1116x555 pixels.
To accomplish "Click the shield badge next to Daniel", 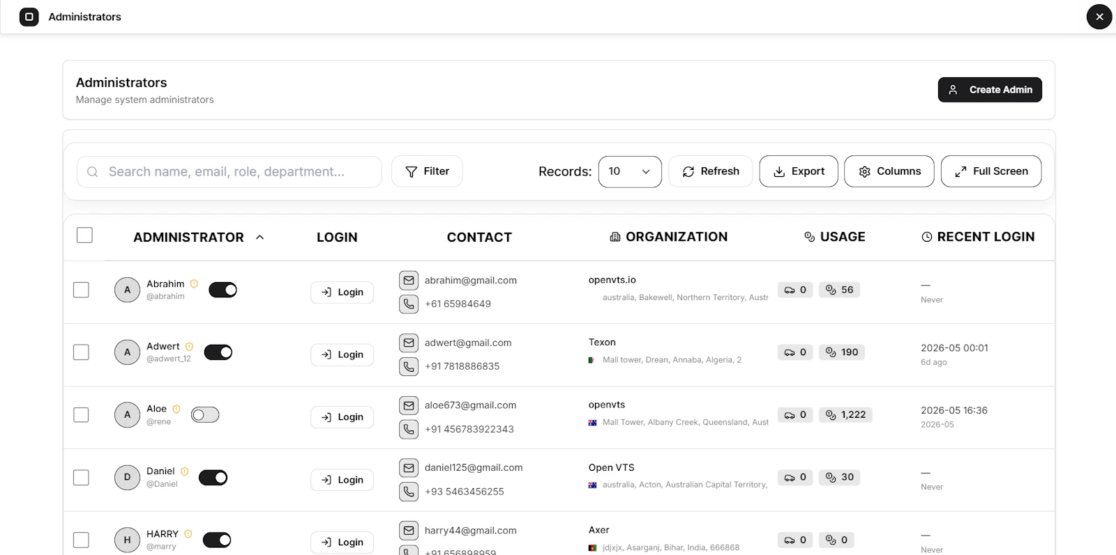I will click(x=185, y=471).
